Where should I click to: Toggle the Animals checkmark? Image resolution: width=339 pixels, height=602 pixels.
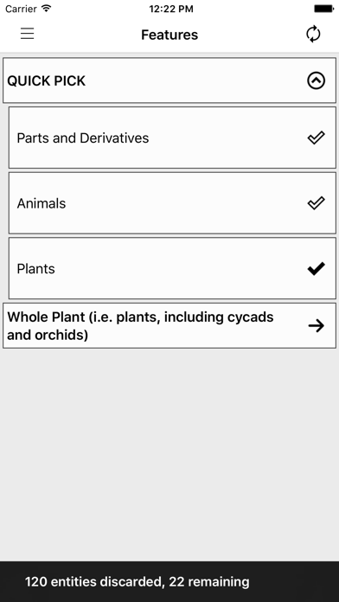tap(316, 202)
